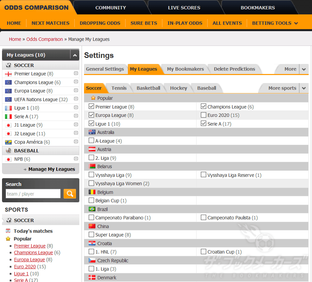Expand the SOCCER section under Sports

[x=41, y=220]
